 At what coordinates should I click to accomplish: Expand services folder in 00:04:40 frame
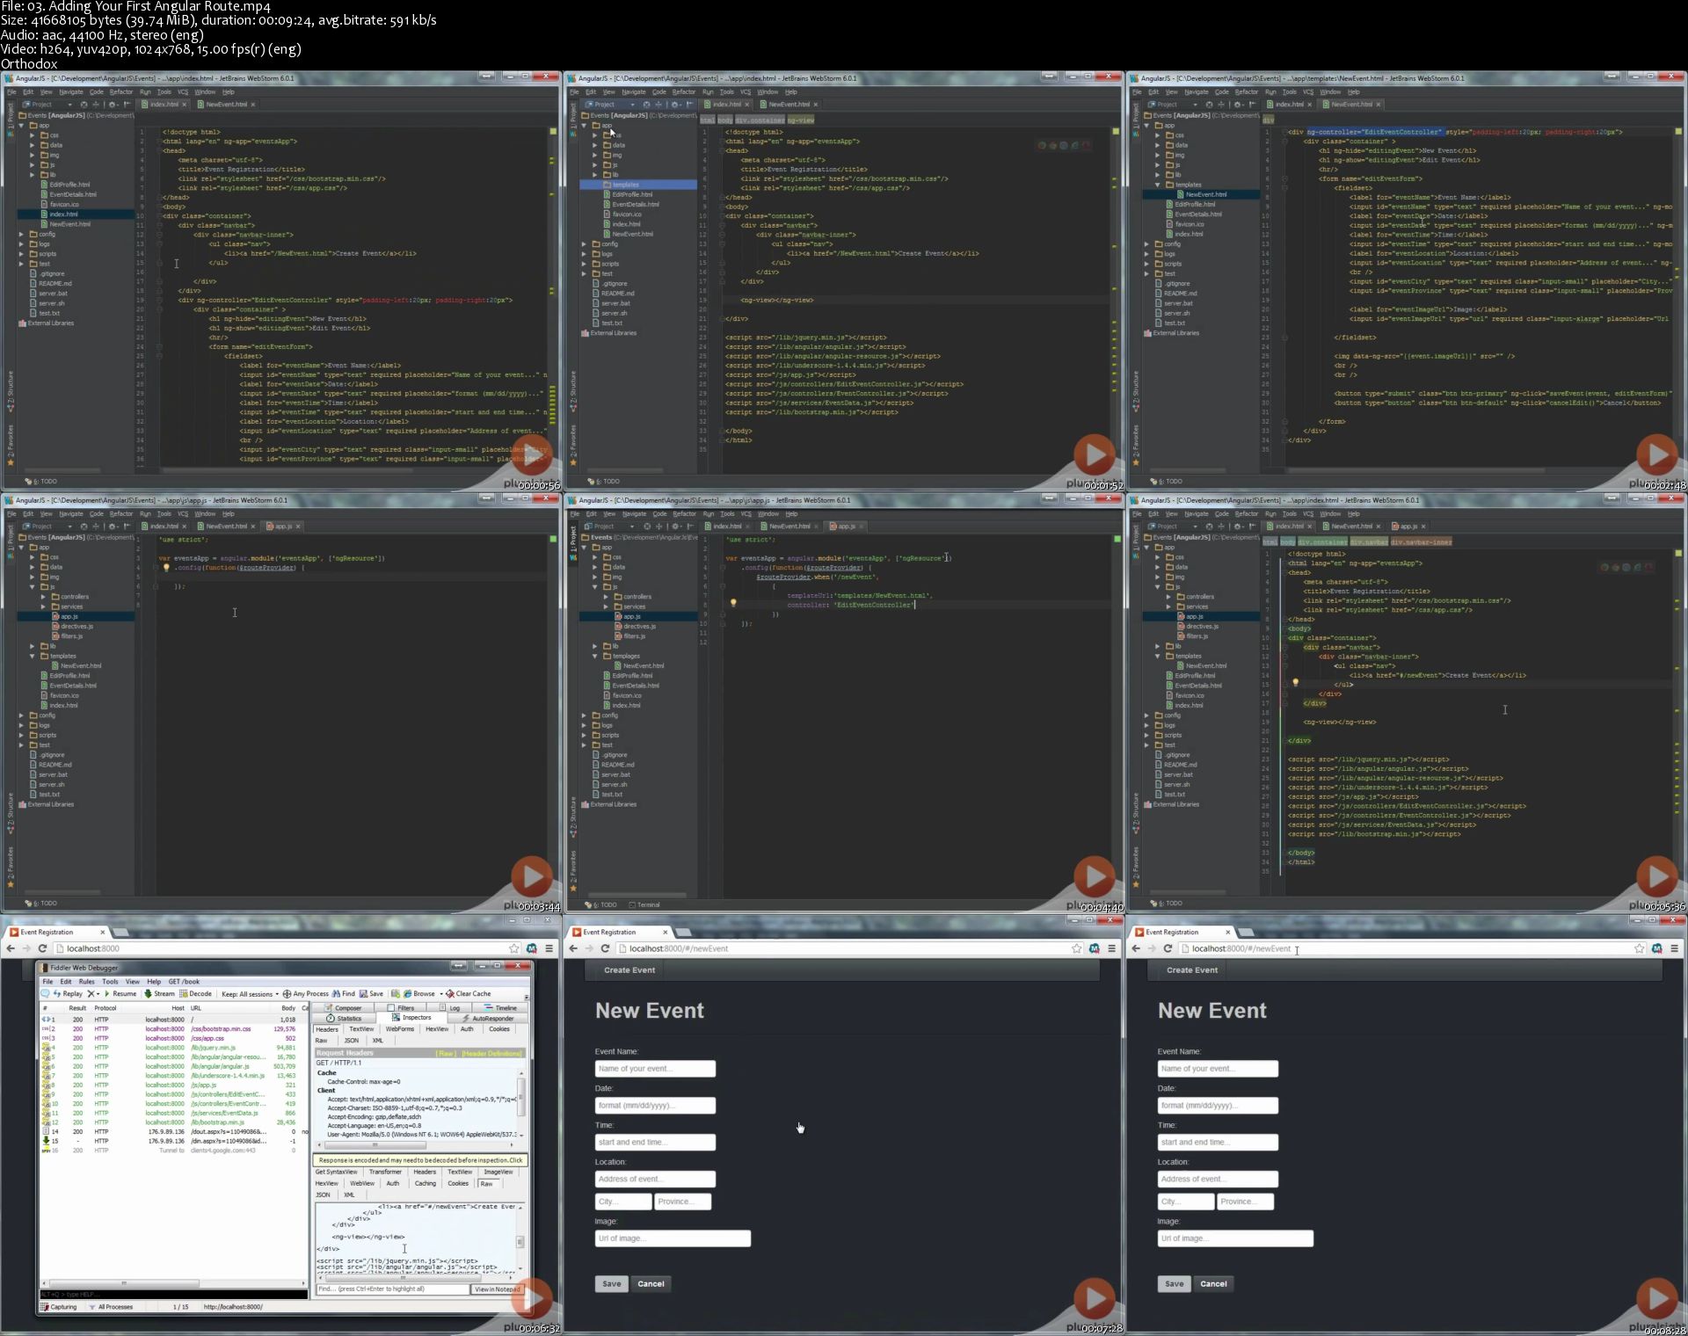[606, 606]
